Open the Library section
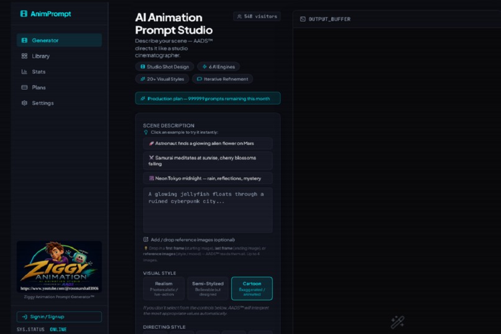The image size is (501, 334). pyautogui.click(x=59, y=56)
